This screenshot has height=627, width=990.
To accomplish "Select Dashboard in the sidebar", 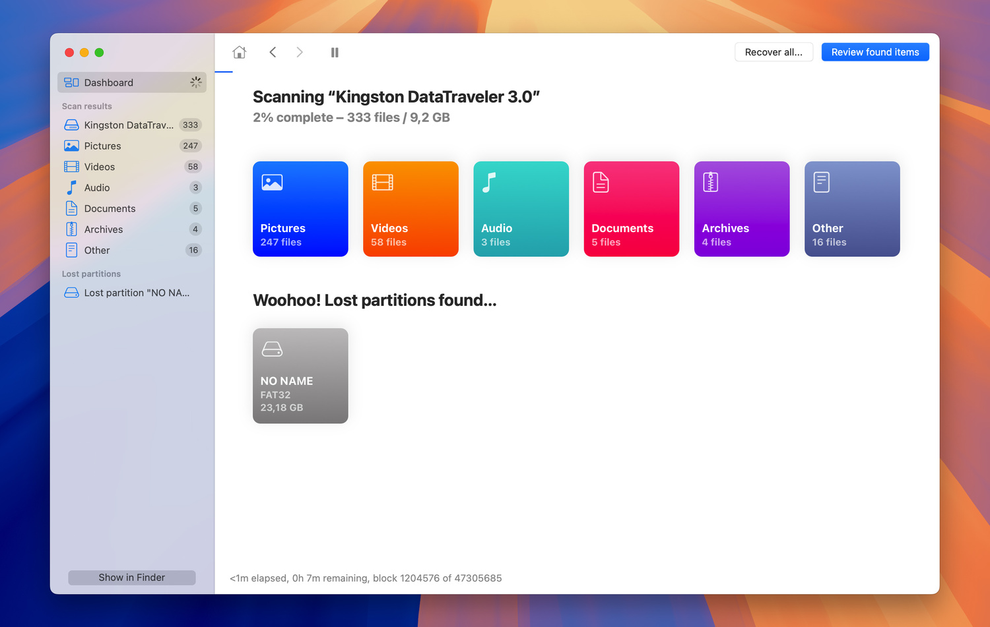I will tap(132, 82).
